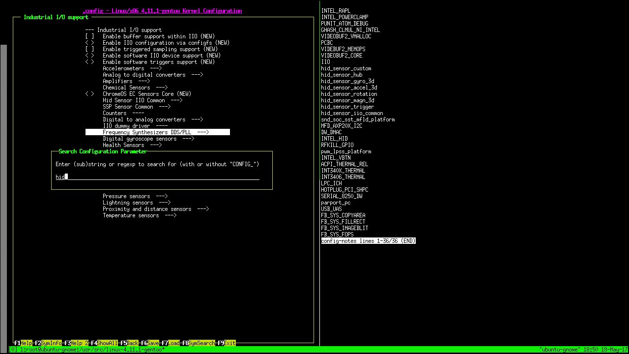The width and height of the screenshot is (629, 354).
Task: Click hid_sensor_gyro_3d entry
Action: [x=347, y=81]
